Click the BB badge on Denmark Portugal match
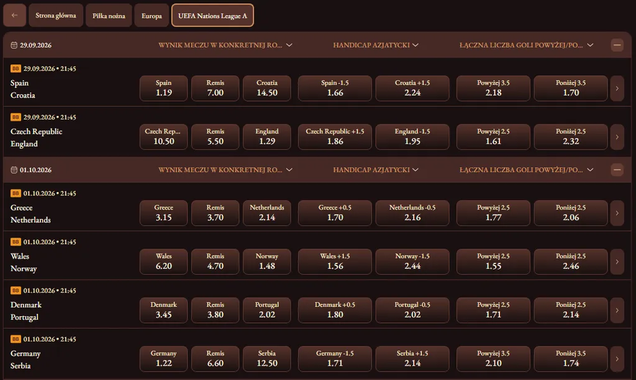Viewport: 636px width, 380px height. click(16, 290)
